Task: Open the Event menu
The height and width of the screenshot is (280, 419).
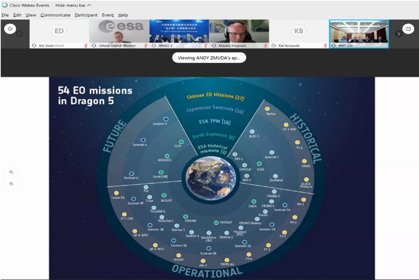Action: click(x=108, y=15)
